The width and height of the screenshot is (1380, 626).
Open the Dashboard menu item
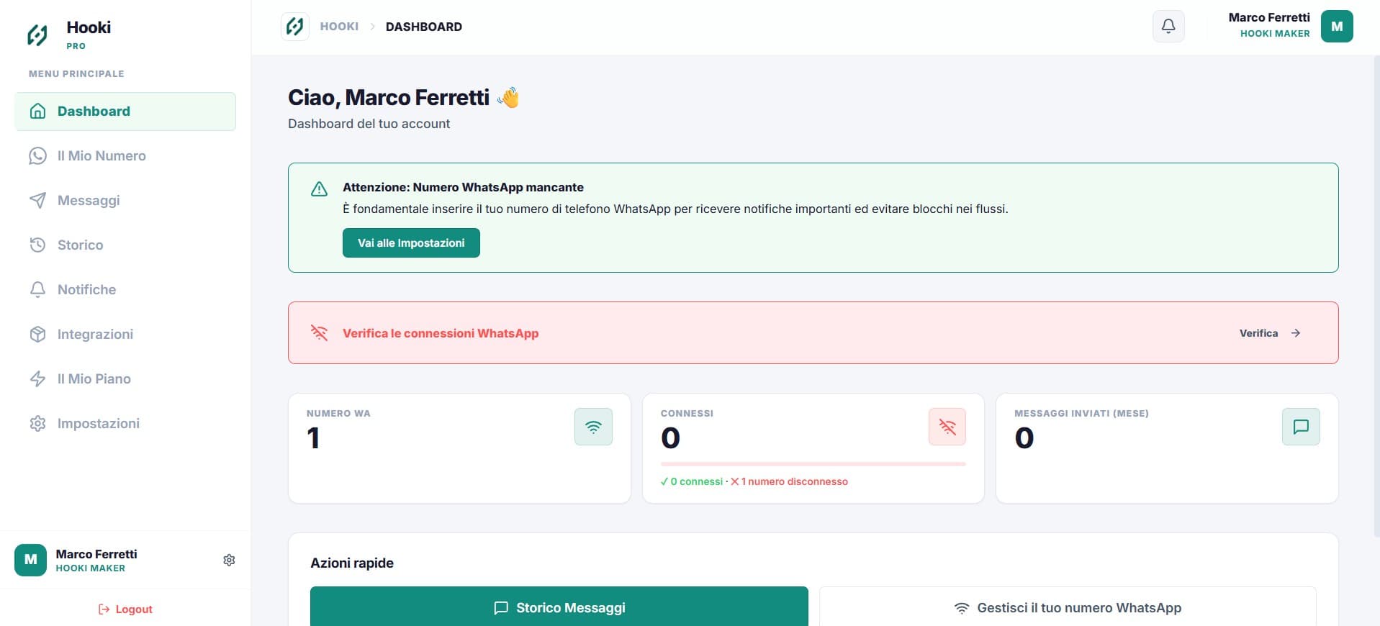(125, 112)
